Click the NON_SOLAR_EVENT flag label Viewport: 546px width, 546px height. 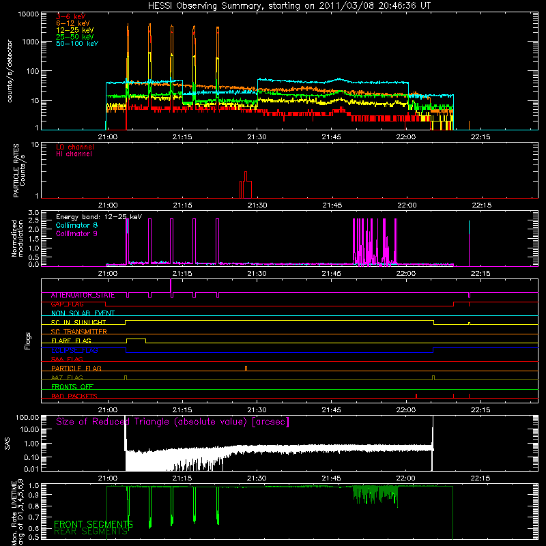(x=83, y=313)
